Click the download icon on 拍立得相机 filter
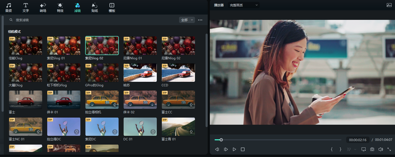 click(115, 105)
